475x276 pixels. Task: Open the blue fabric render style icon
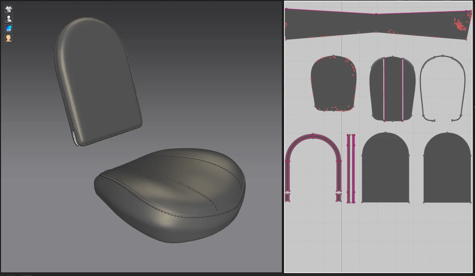pyautogui.click(x=9, y=28)
